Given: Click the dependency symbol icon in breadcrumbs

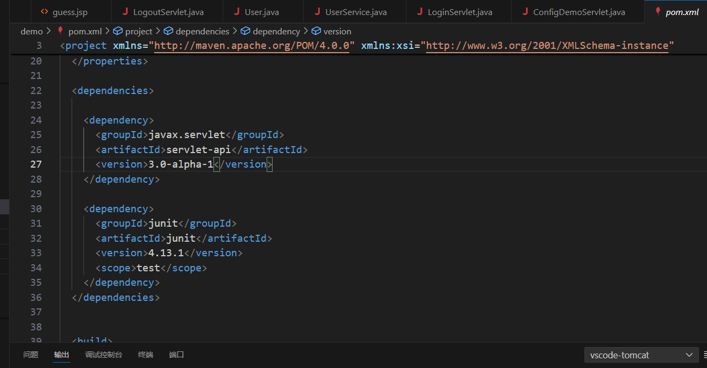Looking at the screenshot, I should pos(245,32).
